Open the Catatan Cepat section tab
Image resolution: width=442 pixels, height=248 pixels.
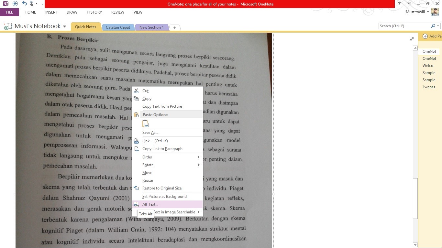tap(118, 27)
